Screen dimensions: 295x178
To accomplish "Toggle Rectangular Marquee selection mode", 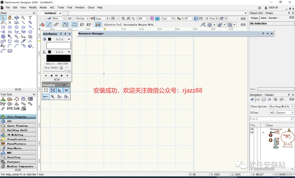I will point(75,25).
